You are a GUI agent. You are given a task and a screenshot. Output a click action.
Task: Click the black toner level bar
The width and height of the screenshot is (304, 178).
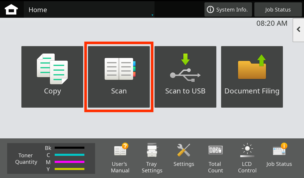tap(70, 148)
